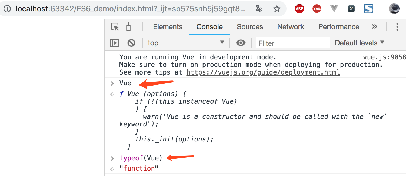Toggle the device toolbar icon
This screenshot has width=406, height=176.
(x=131, y=27)
